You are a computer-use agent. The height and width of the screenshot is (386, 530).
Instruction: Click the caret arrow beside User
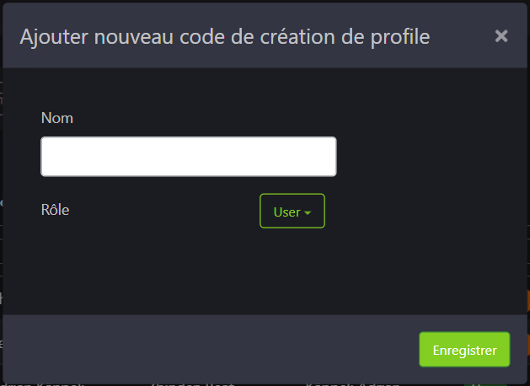[308, 212]
